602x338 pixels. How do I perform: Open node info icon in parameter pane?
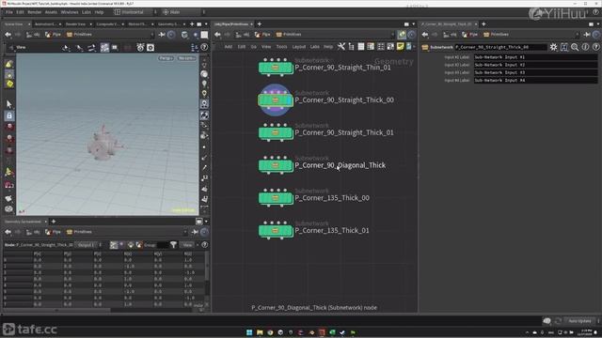coord(585,47)
